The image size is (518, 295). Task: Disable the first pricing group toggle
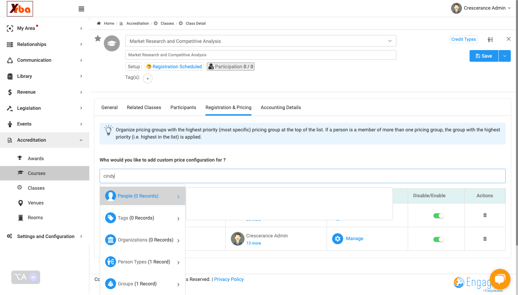point(438,216)
